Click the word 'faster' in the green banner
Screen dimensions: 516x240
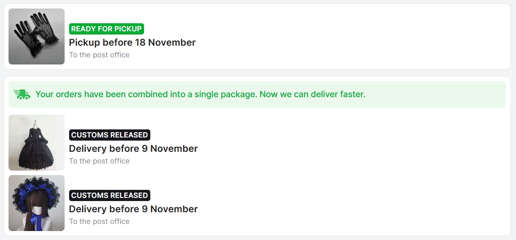[x=351, y=94]
